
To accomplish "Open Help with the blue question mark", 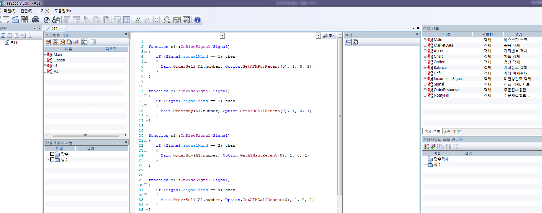I will tap(197, 20).
